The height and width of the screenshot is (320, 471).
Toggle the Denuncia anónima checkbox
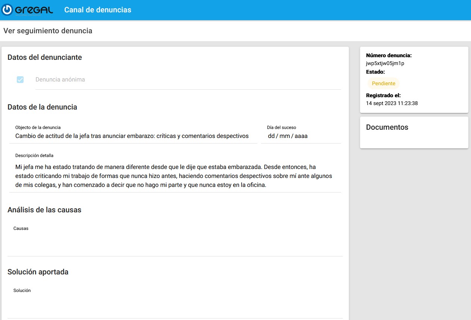20,80
